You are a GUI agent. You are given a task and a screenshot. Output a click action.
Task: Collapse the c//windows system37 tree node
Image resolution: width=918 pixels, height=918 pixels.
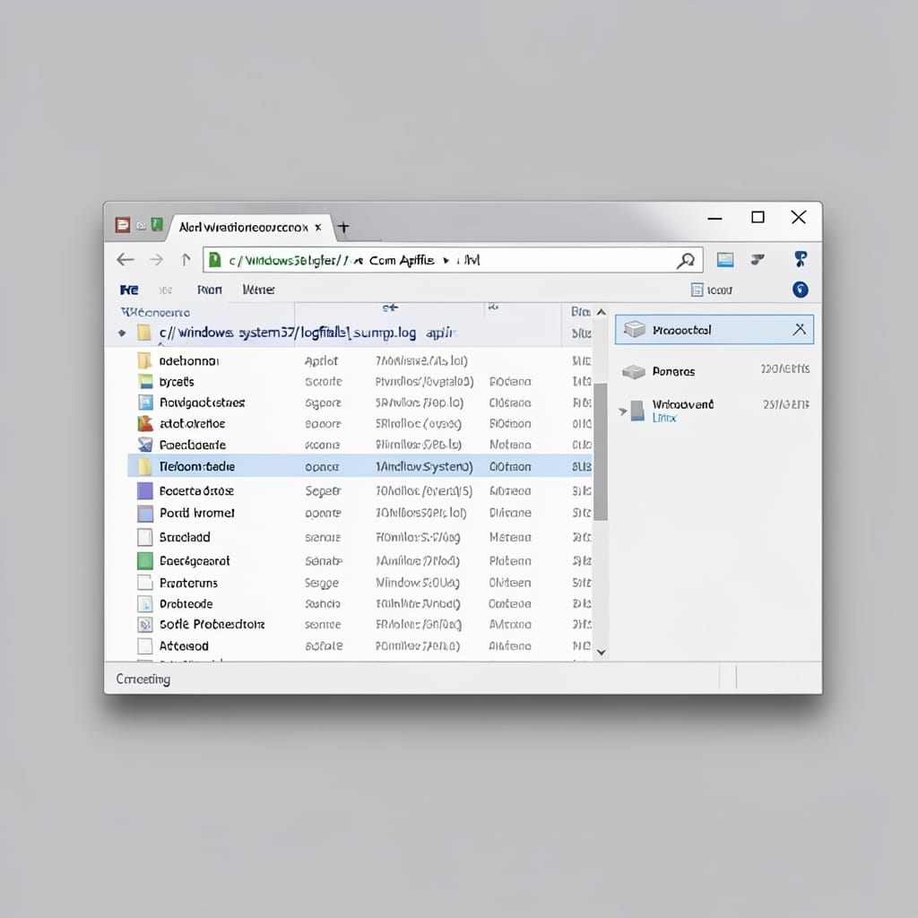[x=122, y=333]
